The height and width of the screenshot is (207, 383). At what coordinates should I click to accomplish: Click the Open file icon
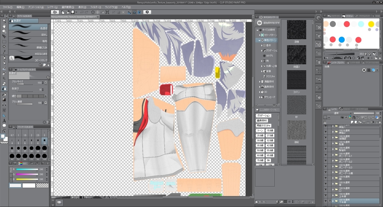[x=68, y=12]
